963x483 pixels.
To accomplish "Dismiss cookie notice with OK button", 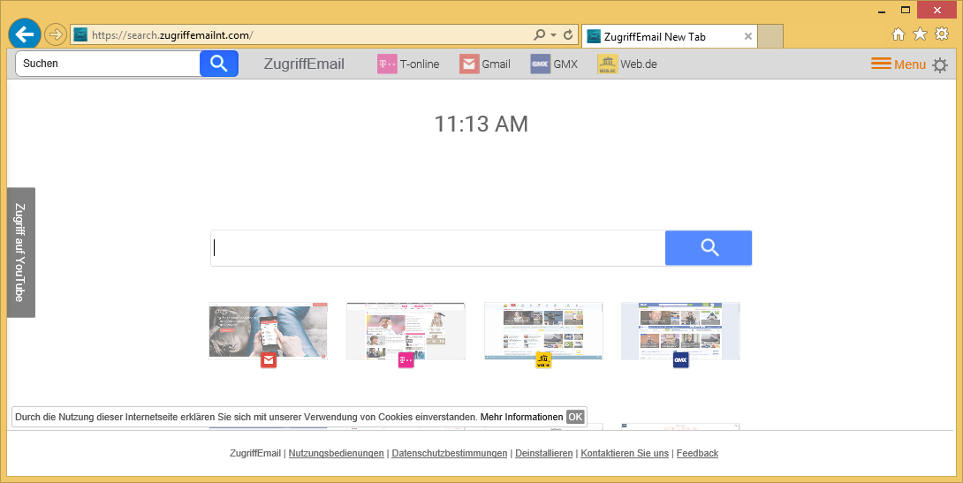I will click(575, 417).
